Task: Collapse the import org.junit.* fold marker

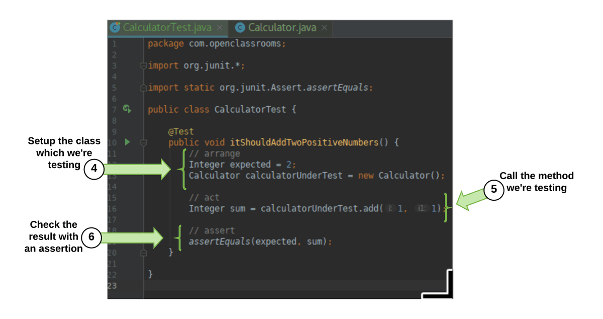Action: (x=144, y=65)
